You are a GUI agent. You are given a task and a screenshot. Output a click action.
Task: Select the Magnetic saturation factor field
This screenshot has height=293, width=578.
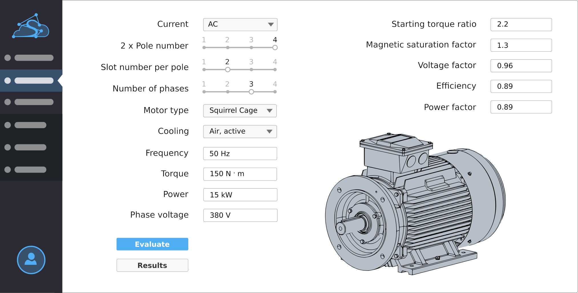[x=521, y=45]
